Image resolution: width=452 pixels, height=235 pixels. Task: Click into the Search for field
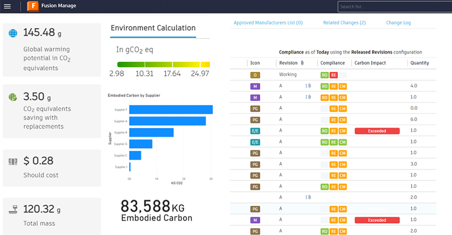pyautogui.click(x=393, y=7)
